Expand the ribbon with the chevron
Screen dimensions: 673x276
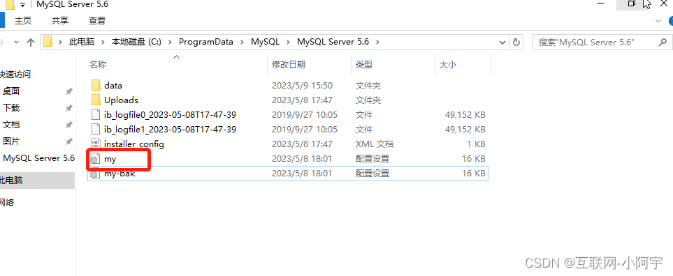(x=658, y=20)
